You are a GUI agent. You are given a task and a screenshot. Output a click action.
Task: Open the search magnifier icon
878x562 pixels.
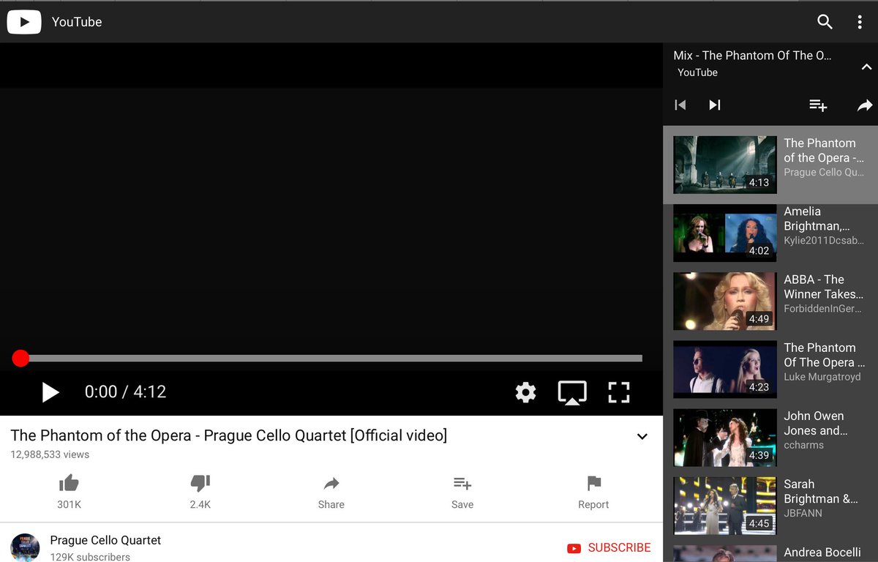825,22
